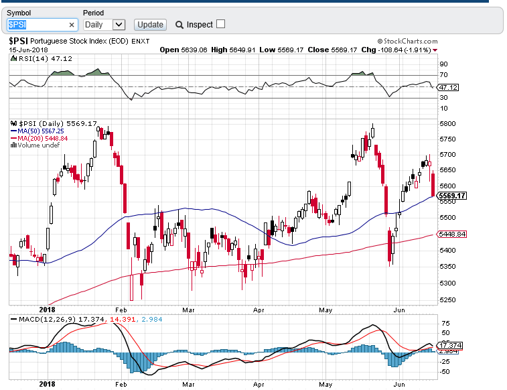Click the 'Low 5569.17' value

[282, 50]
